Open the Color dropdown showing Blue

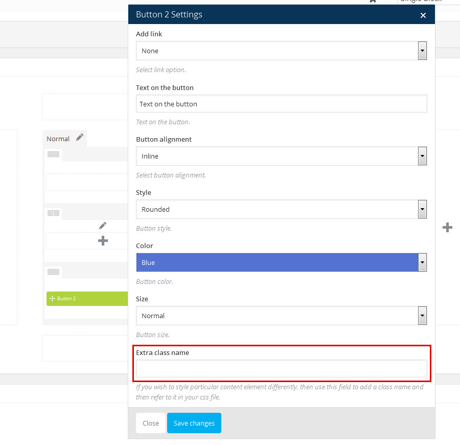281,263
